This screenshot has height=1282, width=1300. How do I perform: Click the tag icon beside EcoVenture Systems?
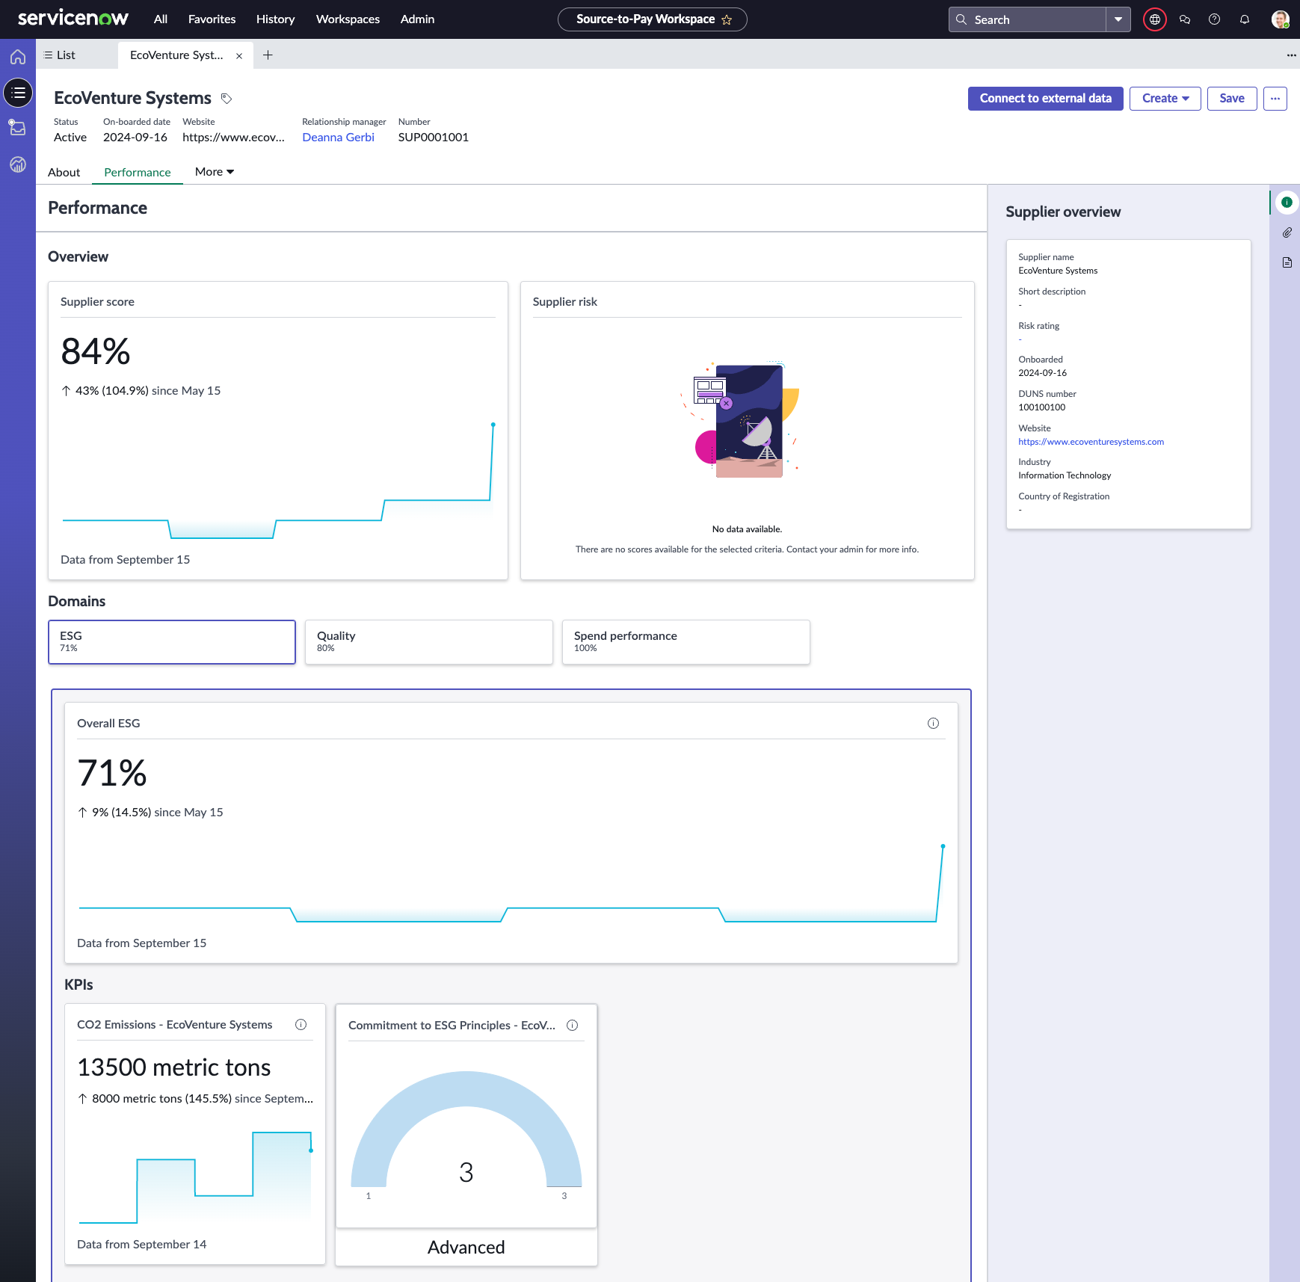pos(227,99)
